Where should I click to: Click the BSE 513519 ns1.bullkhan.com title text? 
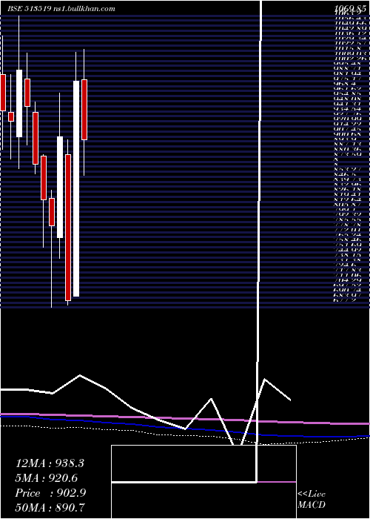pyautogui.click(x=61, y=9)
